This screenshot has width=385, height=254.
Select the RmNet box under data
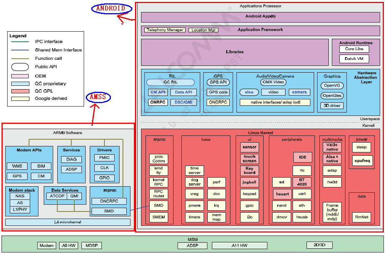[x=362, y=217]
